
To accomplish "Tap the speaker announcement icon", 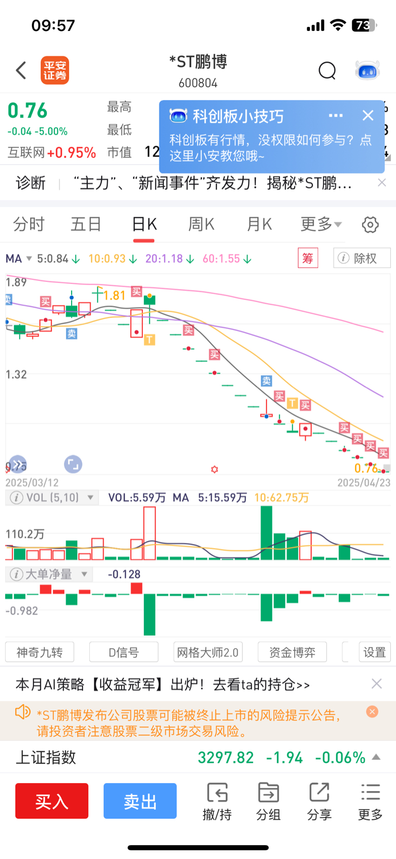I will coord(23,712).
